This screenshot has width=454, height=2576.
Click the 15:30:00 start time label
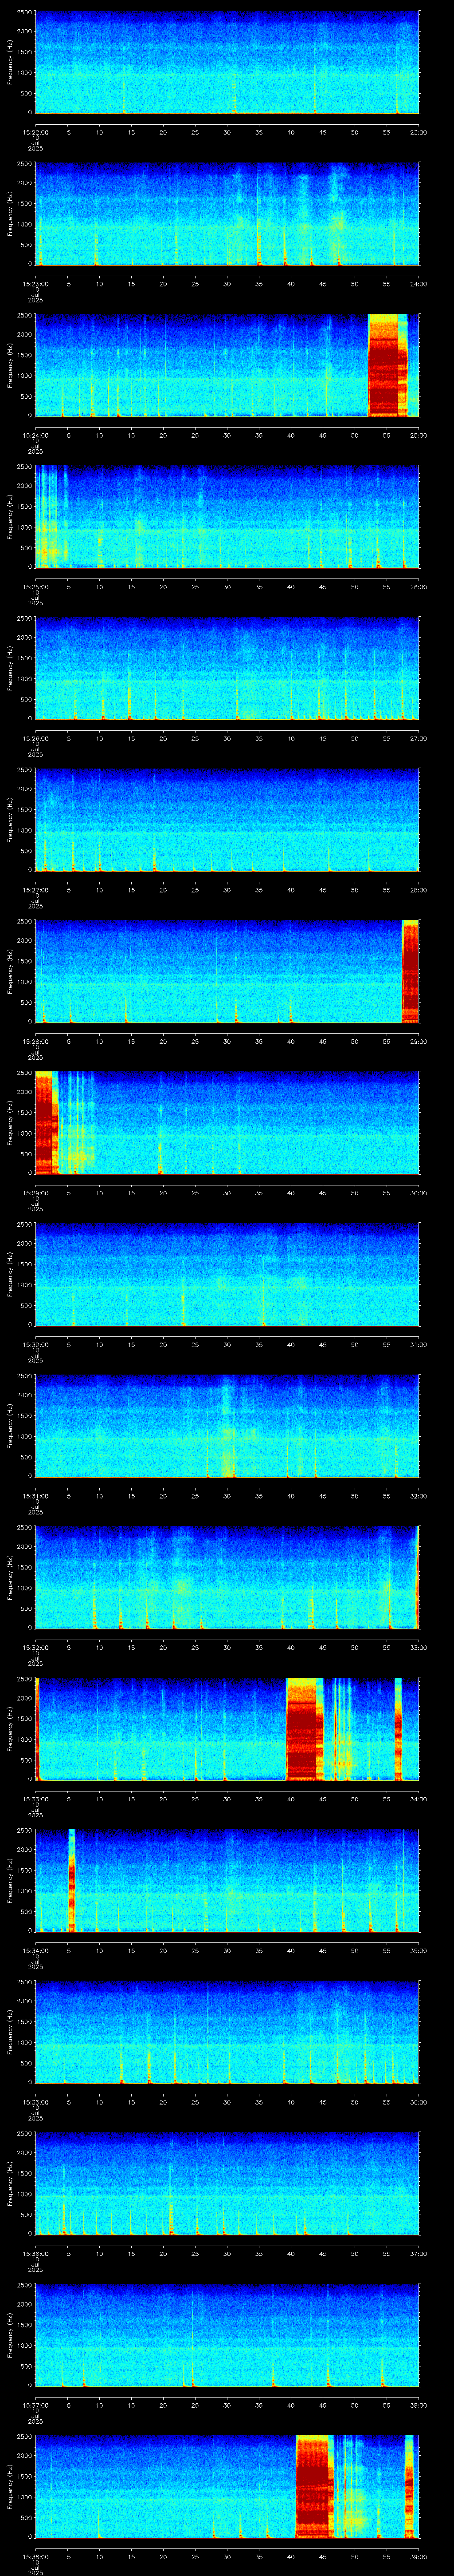[35, 1344]
